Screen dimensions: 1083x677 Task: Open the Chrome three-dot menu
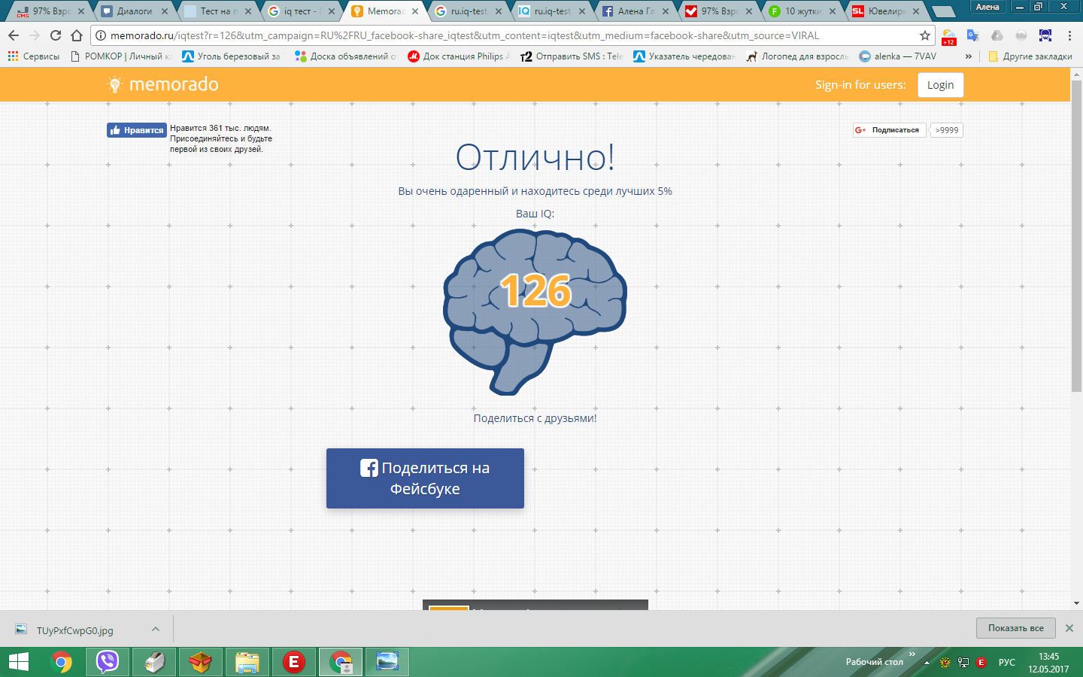pyautogui.click(x=1069, y=35)
